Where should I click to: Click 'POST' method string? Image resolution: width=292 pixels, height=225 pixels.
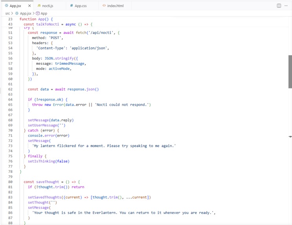[x=55, y=38]
